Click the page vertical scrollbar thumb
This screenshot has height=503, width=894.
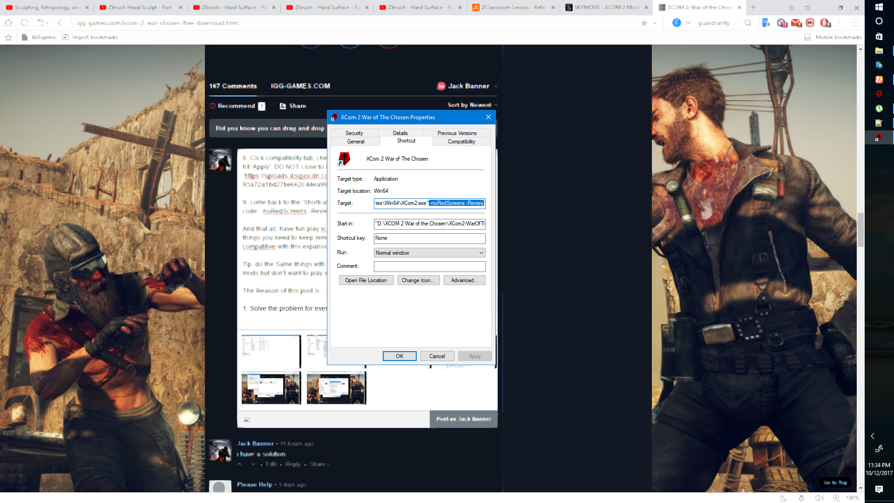click(x=860, y=230)
